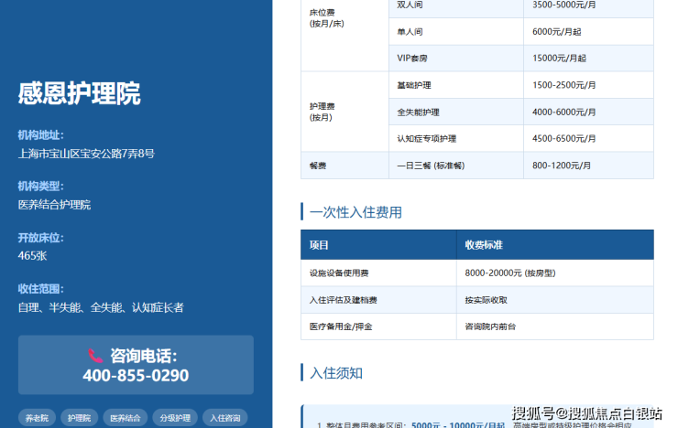The height and width of the screenshot is (428, 678).
Task: Select the 全失能护理 cell
Action: 456,112
